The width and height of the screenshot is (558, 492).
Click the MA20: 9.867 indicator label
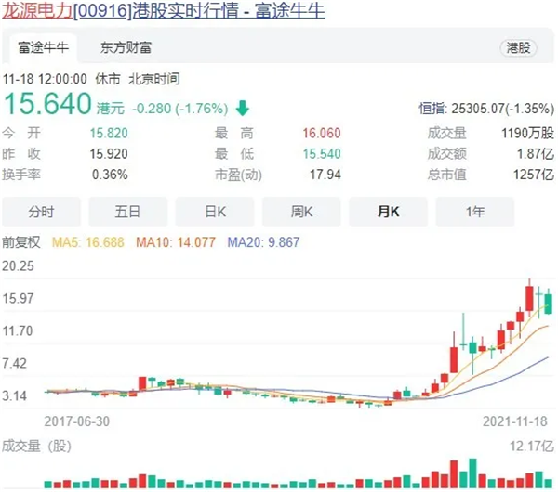tap(263, 242)
